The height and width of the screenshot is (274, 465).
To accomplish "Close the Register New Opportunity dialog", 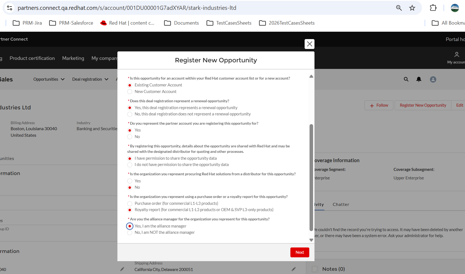I will click(310, 44).
